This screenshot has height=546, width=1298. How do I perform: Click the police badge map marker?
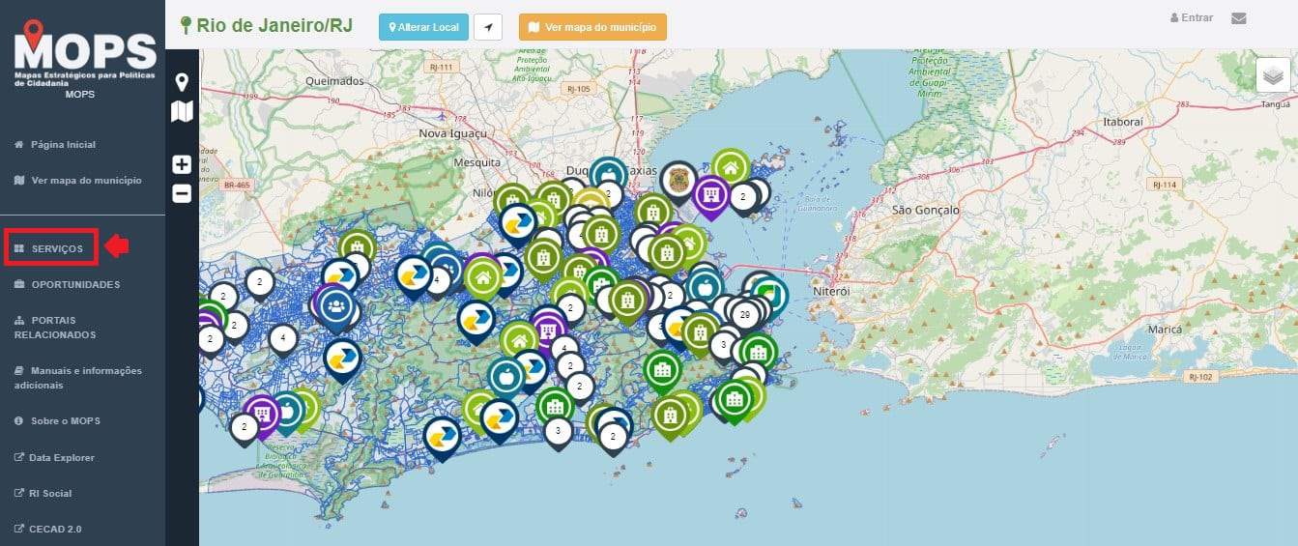[x=678, y=181]
